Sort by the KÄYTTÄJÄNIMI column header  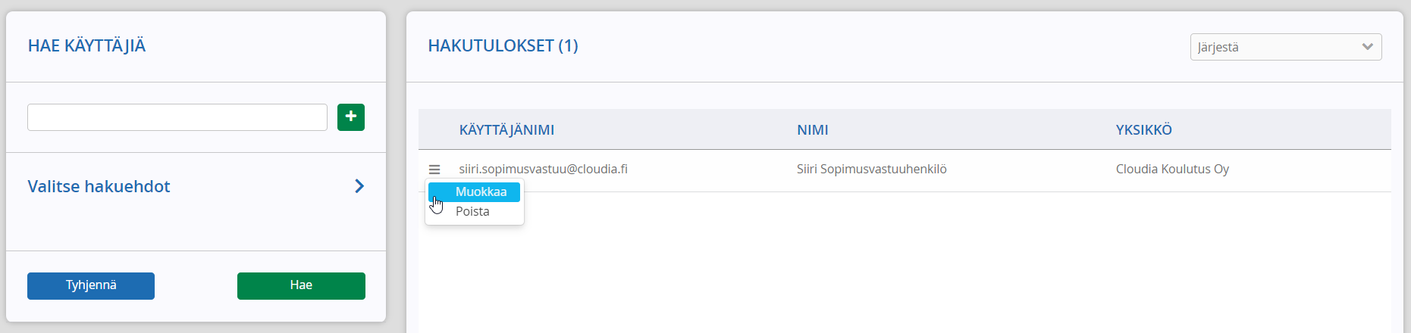(x=506, y=130)
